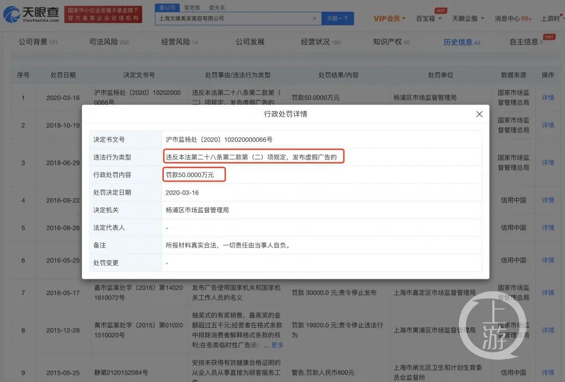
Task: Open 详情 for row 2 dated 2018-10-19
Action: 547,125
